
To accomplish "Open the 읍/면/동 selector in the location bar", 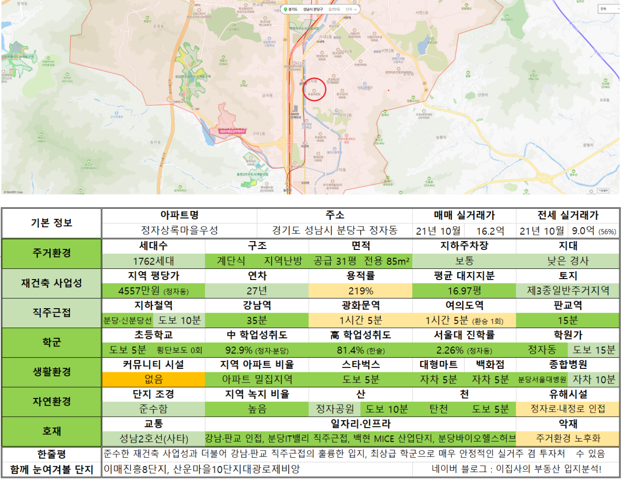I will pos(334,9).
